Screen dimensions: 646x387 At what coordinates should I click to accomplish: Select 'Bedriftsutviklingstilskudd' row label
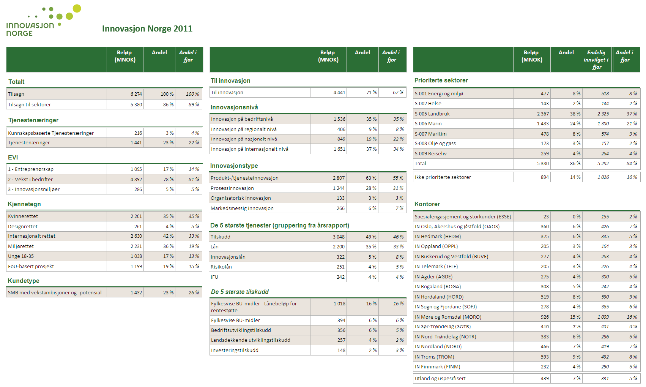(241, 330)
